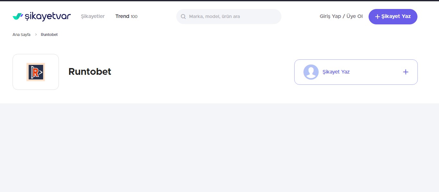Click the 100 badge beside Trend
This screenshot has height=192, width=439.
[134, 17]
